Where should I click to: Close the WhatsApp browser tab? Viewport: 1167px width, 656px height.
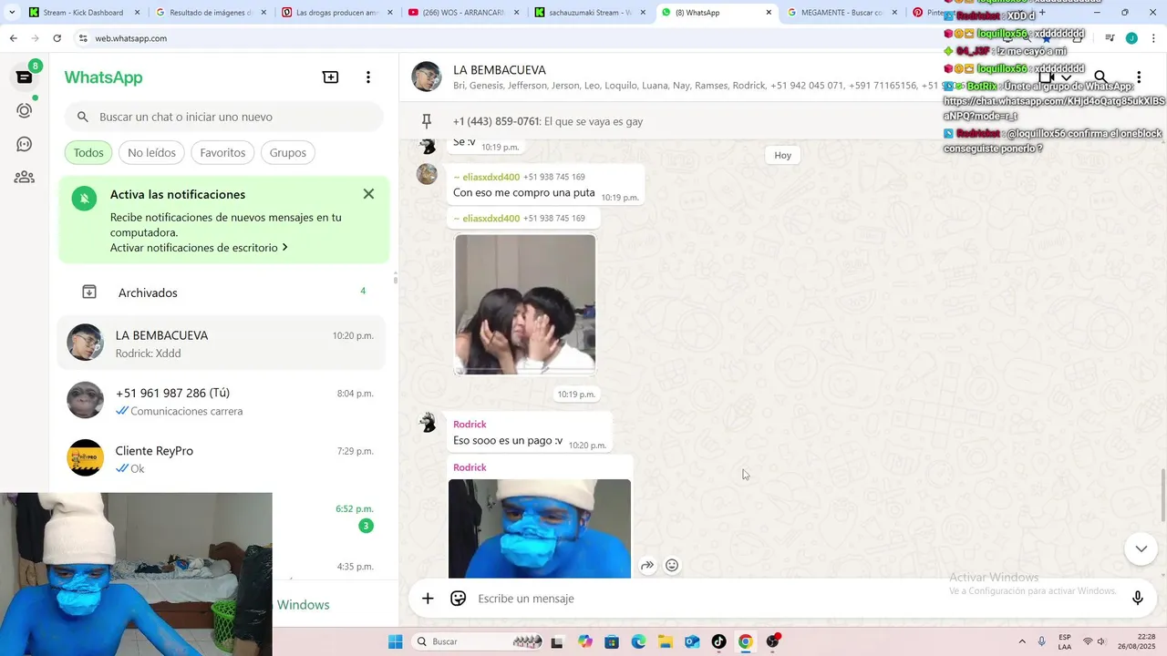(769, 13)
